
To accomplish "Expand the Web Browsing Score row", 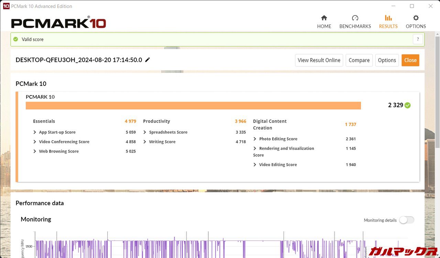I will coord(35,152).
